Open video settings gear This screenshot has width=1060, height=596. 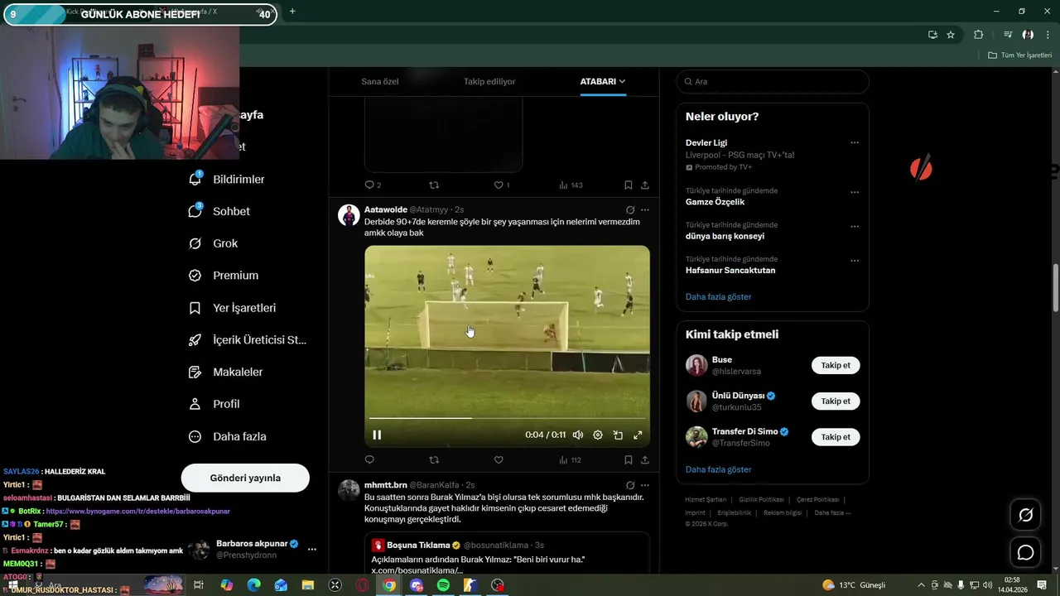(598, 435)
